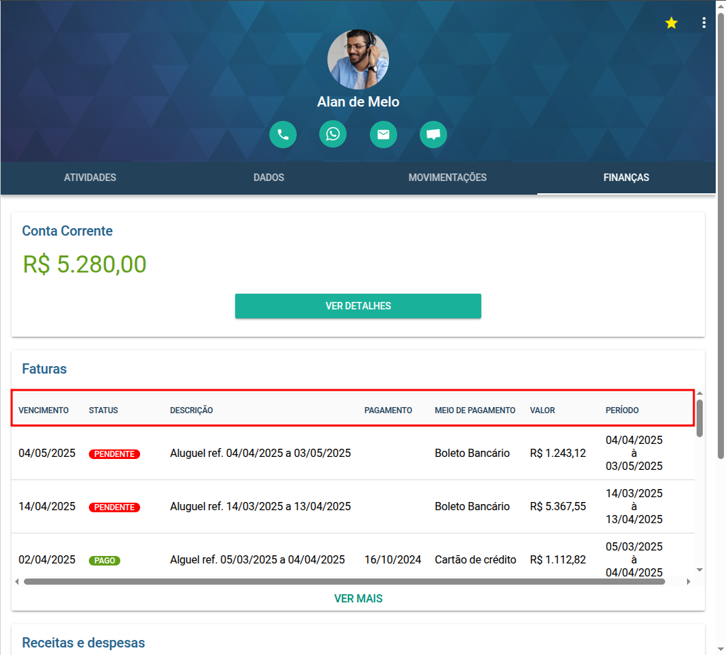
Task: Select the Finanças tab
Action: 626,178
